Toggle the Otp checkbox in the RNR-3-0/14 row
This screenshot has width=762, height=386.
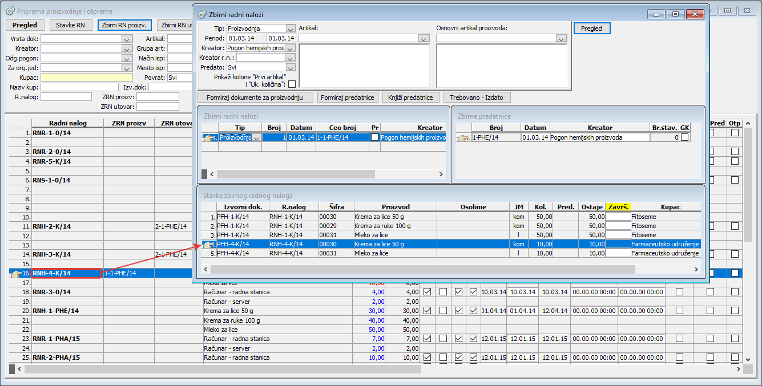(735, 292)
